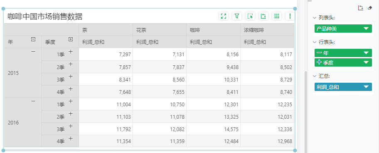Open the three-dot more options menu
The height and width of the screenshot is (153, 379).
[x=290, y=16]
